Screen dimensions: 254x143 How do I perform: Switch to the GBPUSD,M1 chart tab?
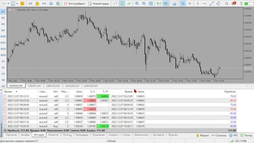tap(53, 86)
